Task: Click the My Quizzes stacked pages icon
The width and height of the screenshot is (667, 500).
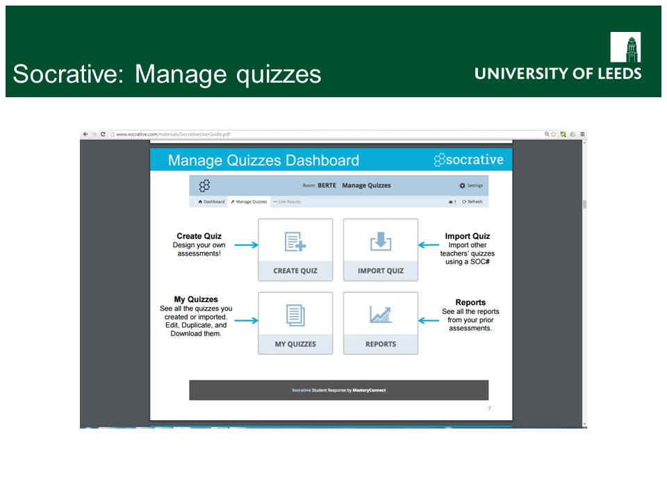Action: click(x=295, y=315)
